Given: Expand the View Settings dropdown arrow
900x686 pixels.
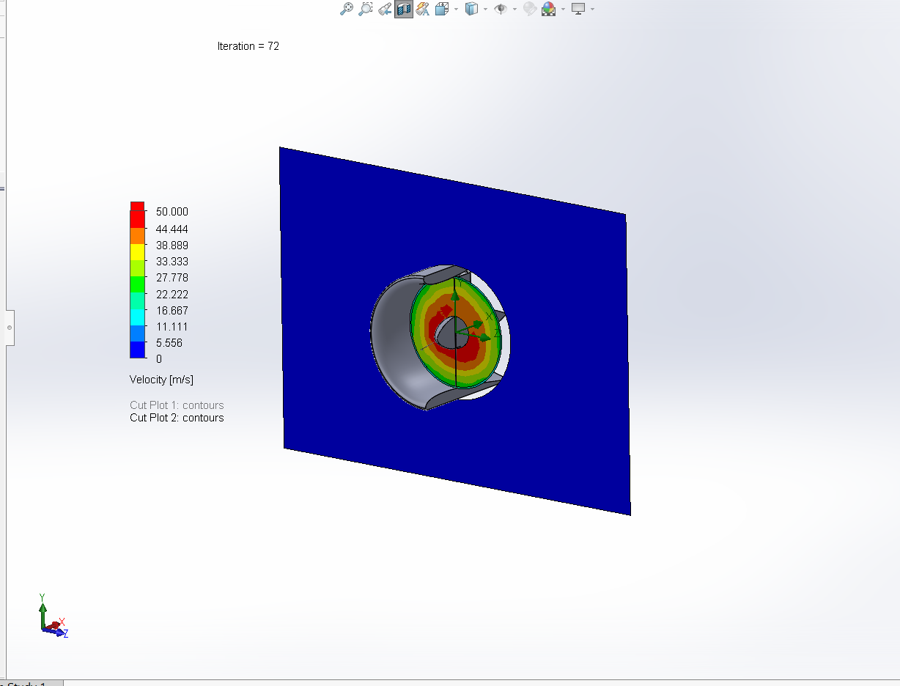Looking at the screenshot, I should (x=592, y=10).
